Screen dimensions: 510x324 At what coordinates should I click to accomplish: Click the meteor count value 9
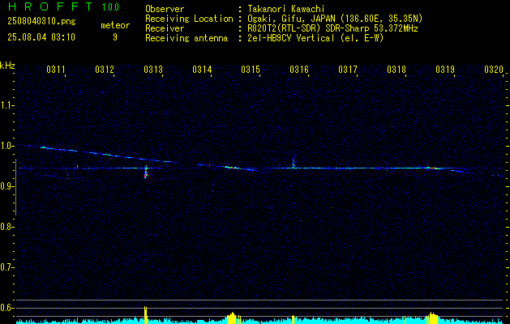click(x=115, y=37)
